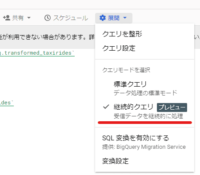The width and height of the screenshot is (200, 175).
Task: Click the clock icon beside スケジュール
Action: (48, 18)
